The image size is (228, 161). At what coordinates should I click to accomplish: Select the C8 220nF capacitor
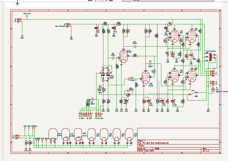[x=150, y=63]
